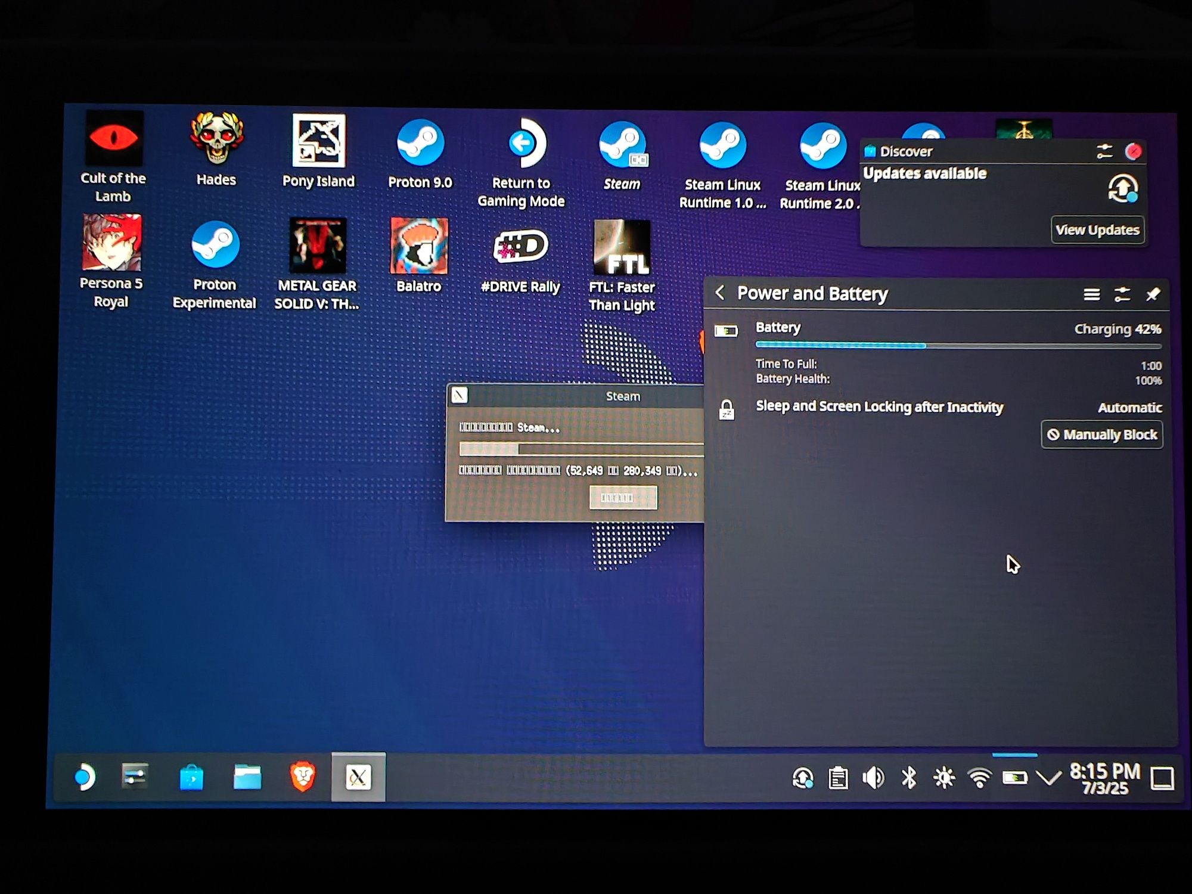Open the brightness tray icon
The image size is (1192, 894).
point(943,778)
